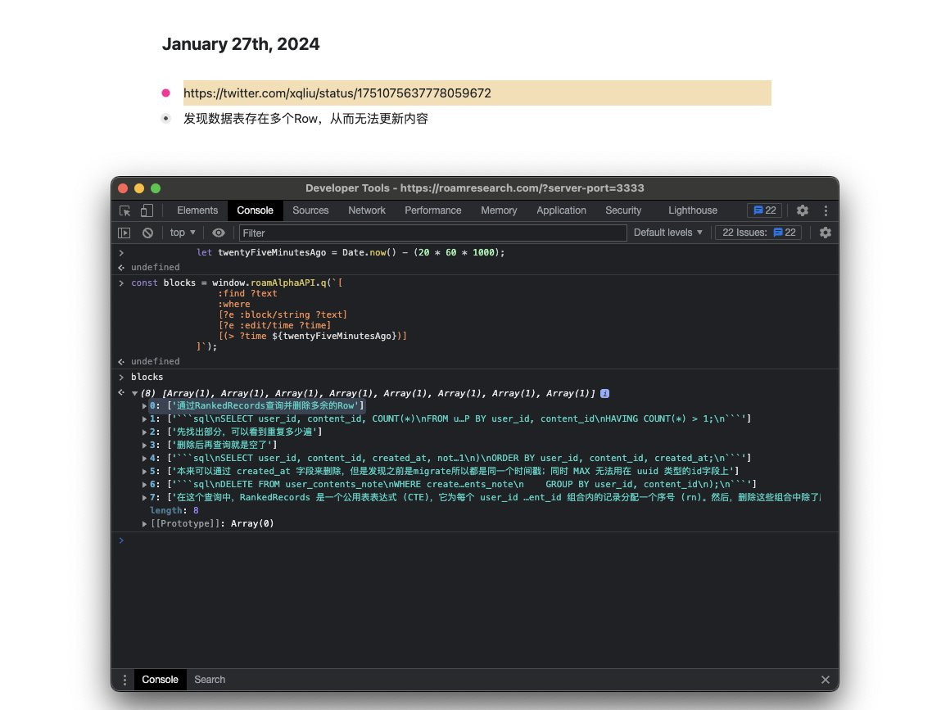Viewport: 941px width, 710px height.
Task: Click the Developer Tools window title text
Action: (475, 188)
